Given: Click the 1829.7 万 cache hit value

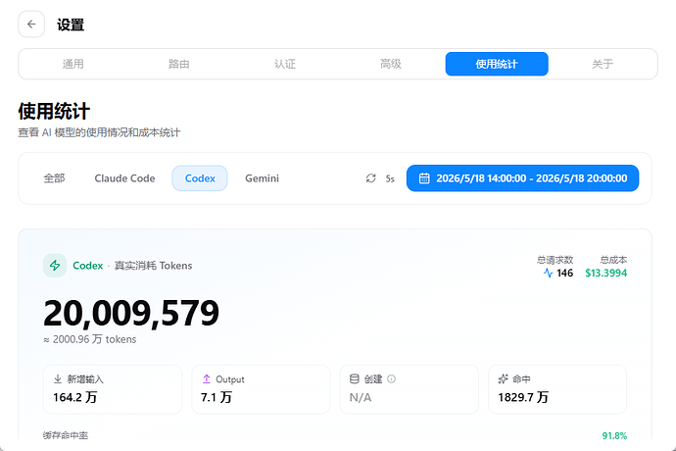Looking at the screenshot, I should tap(523, 397).
